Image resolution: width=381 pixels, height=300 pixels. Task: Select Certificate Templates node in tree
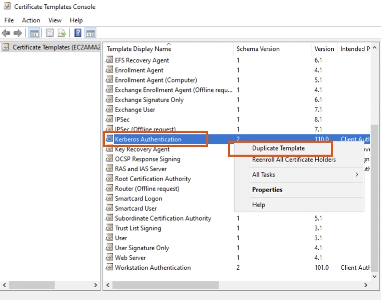click(49, 47)
